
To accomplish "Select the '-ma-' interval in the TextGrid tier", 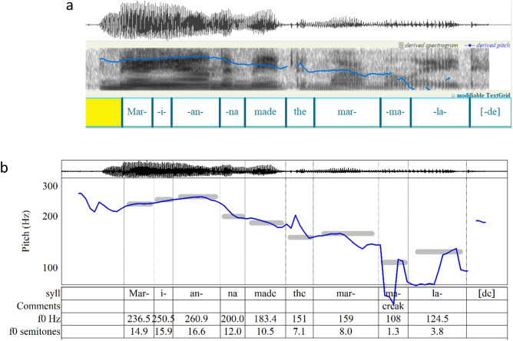I will coord(396,112).
